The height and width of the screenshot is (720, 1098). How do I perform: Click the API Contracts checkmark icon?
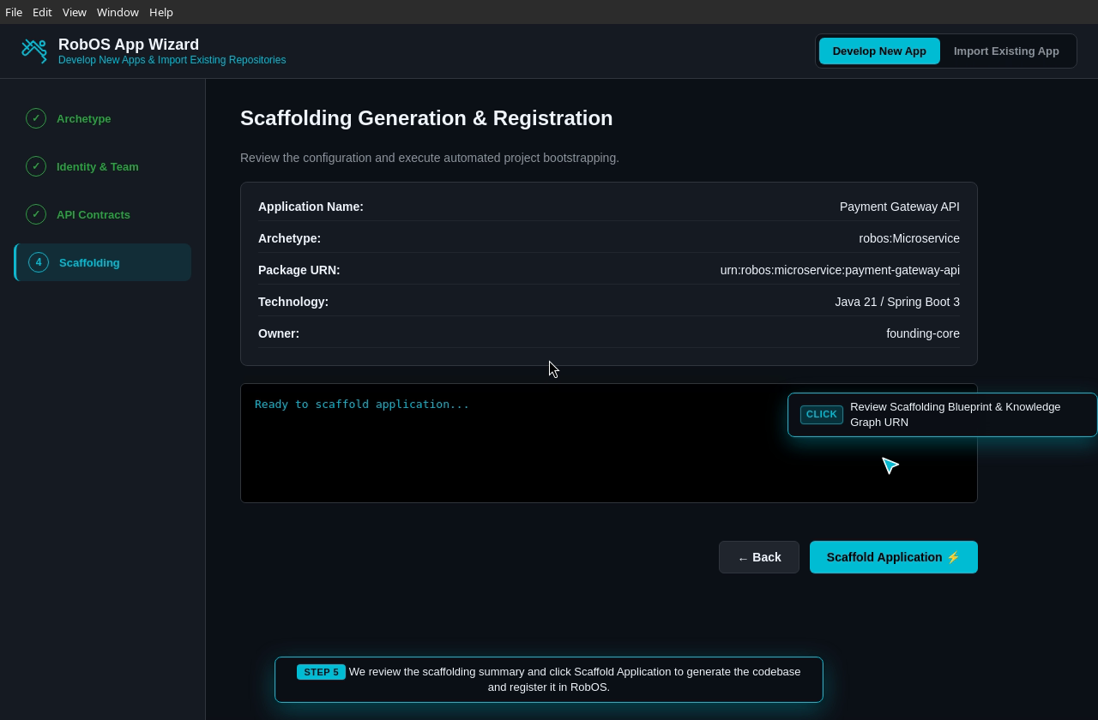[36, 214]
